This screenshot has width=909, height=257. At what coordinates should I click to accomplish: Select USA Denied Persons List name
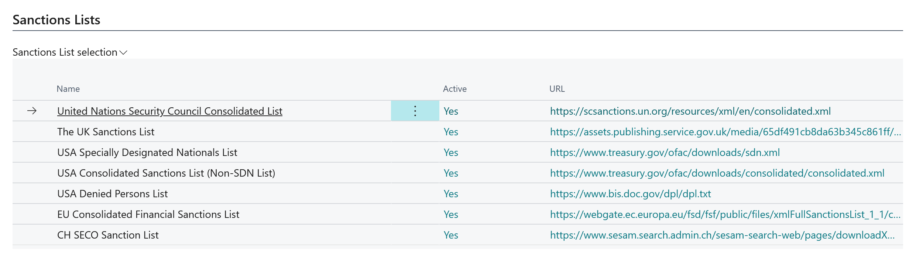click(112, 194)
